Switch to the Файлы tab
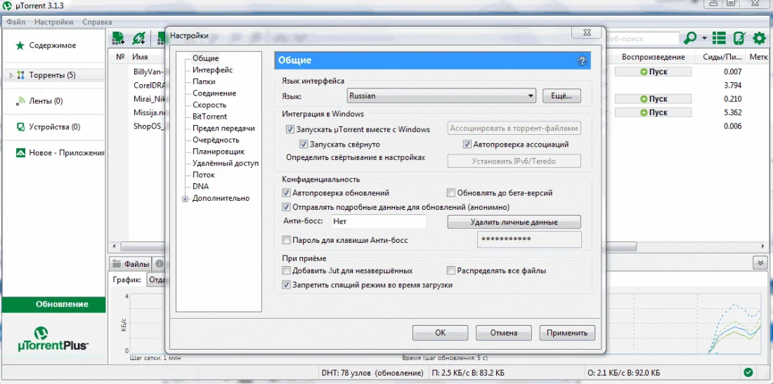This screenshot has width=773, height=384. (x=130, y=263)
